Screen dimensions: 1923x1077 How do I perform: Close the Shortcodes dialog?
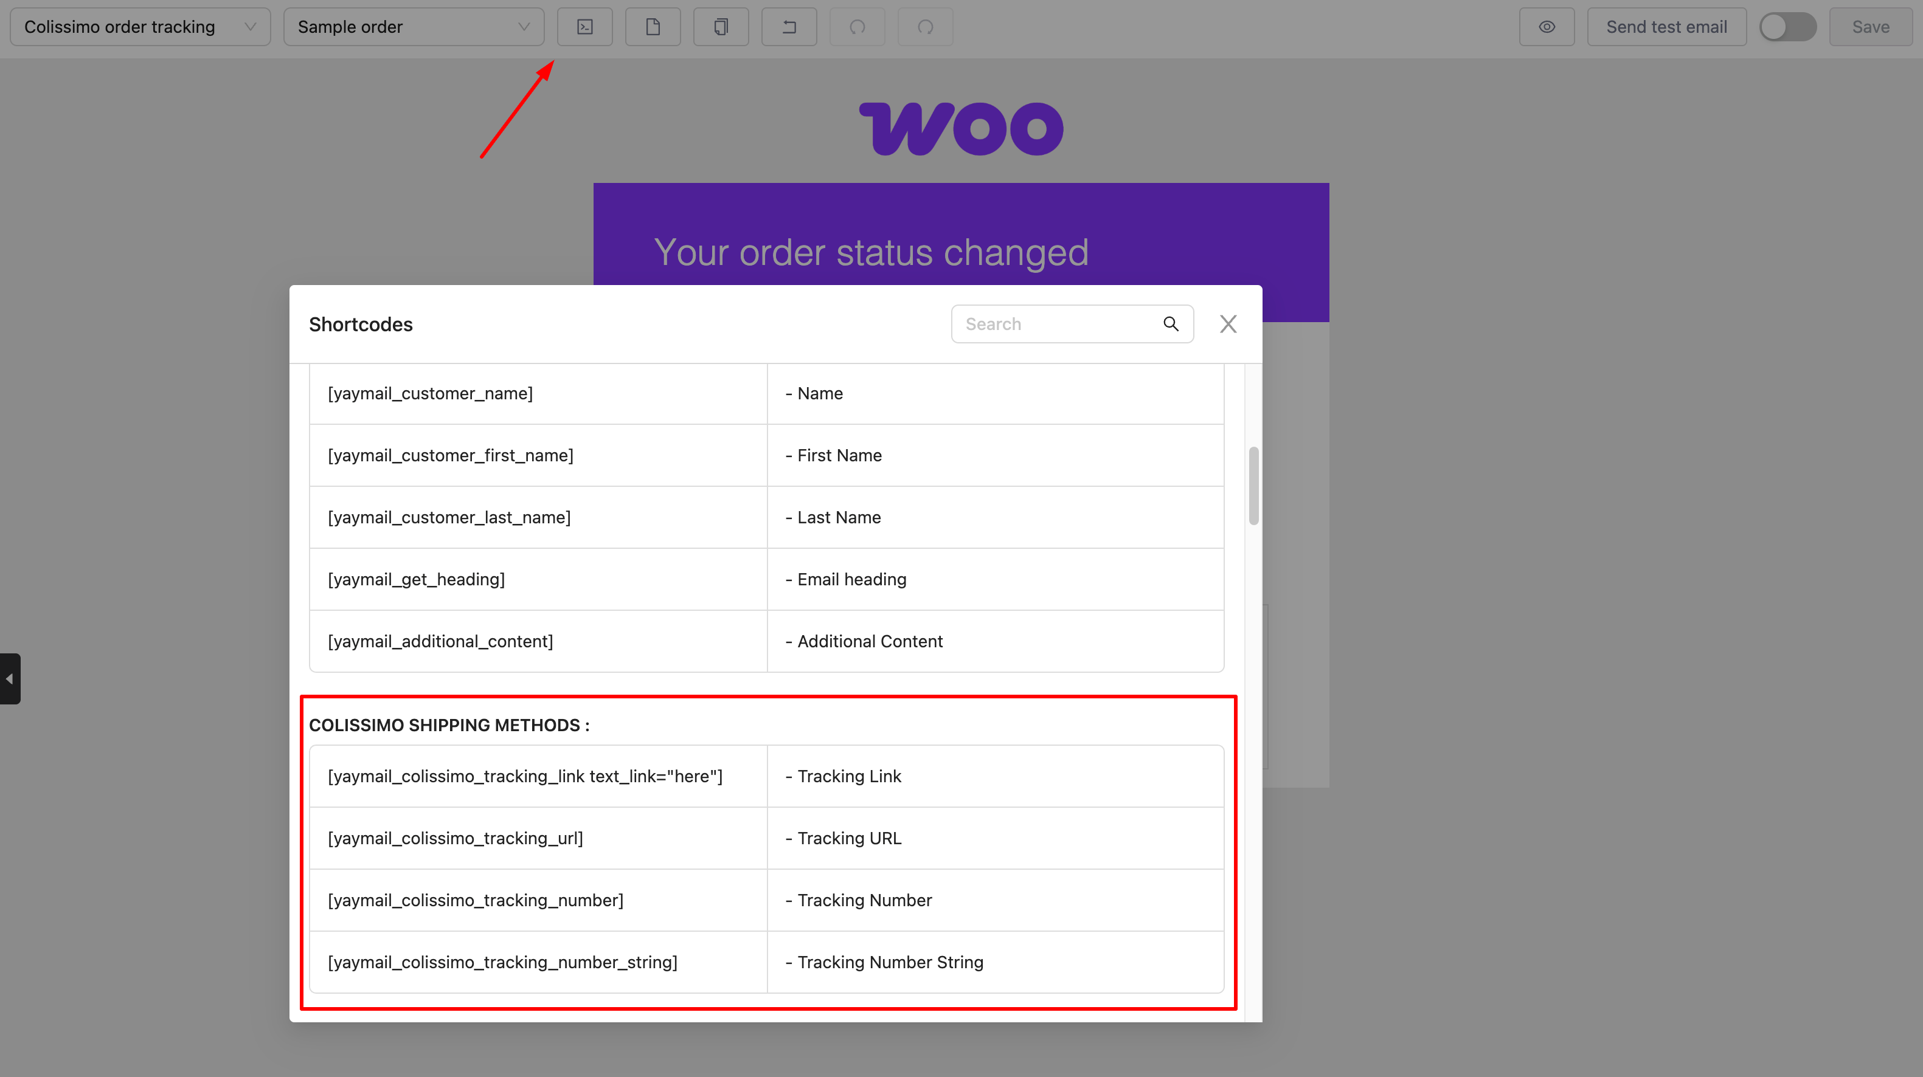coord(1228,324)
